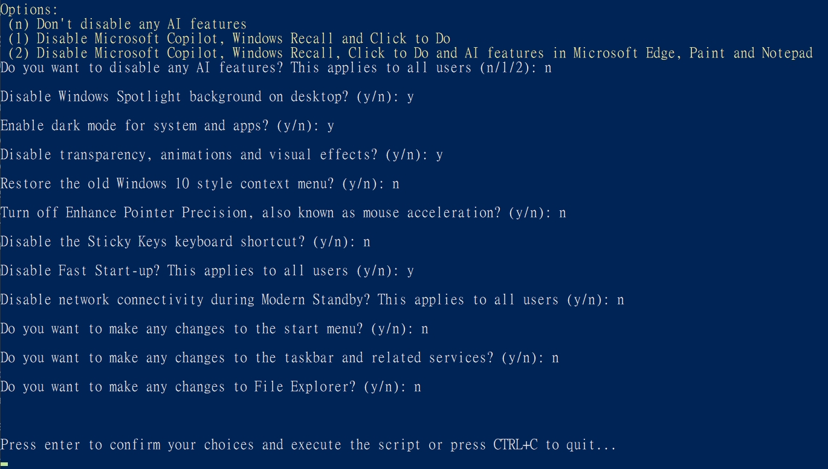Click the "Disable Fast Start-up" prompt line

tap(207, 271)
